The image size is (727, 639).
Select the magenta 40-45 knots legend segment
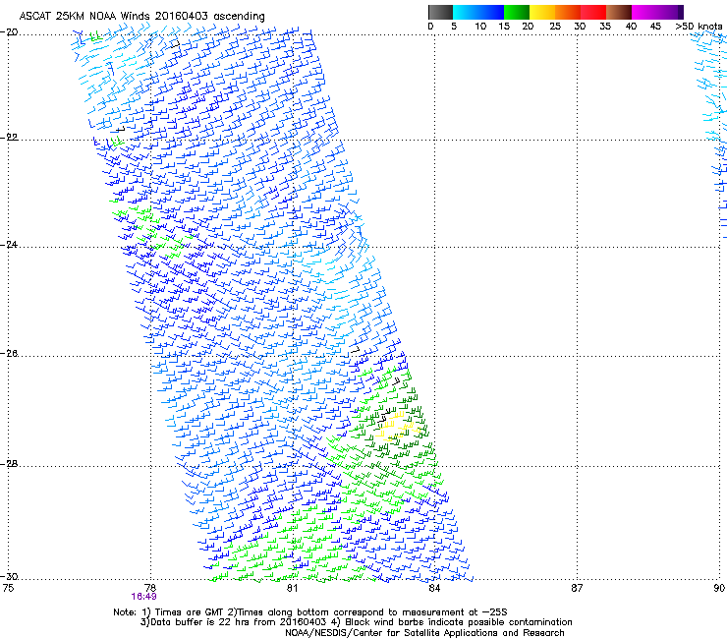644,12
